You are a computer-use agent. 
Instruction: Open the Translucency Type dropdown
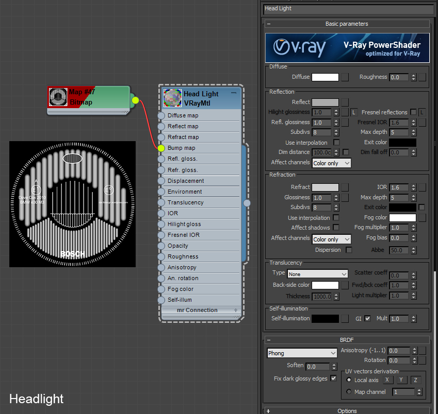coord(318,274)
